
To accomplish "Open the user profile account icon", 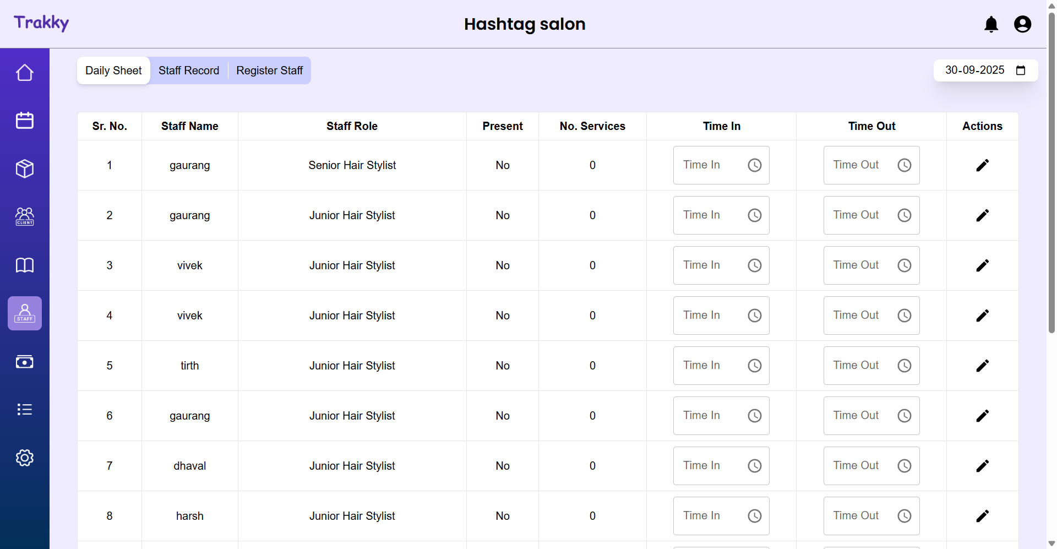I will point(1022,24).
